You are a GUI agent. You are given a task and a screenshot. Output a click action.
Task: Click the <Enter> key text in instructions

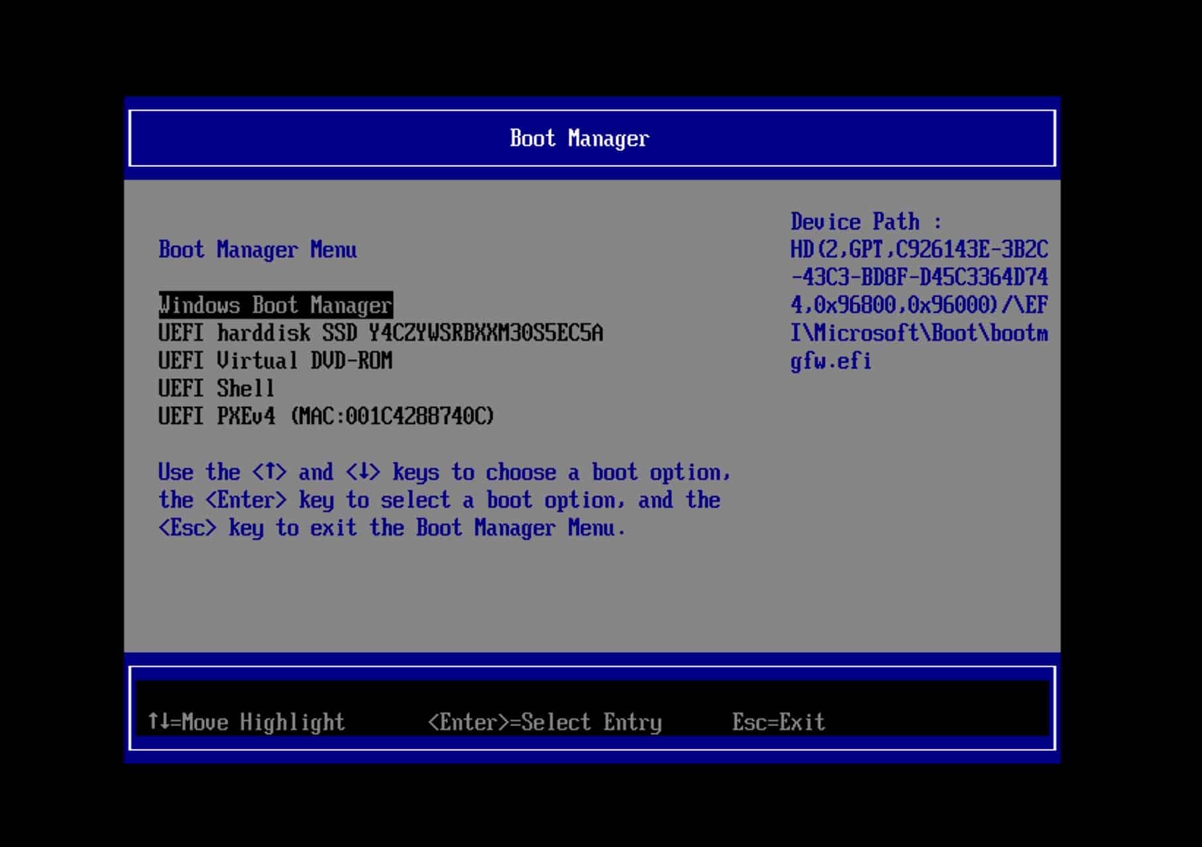coord(246,500)
